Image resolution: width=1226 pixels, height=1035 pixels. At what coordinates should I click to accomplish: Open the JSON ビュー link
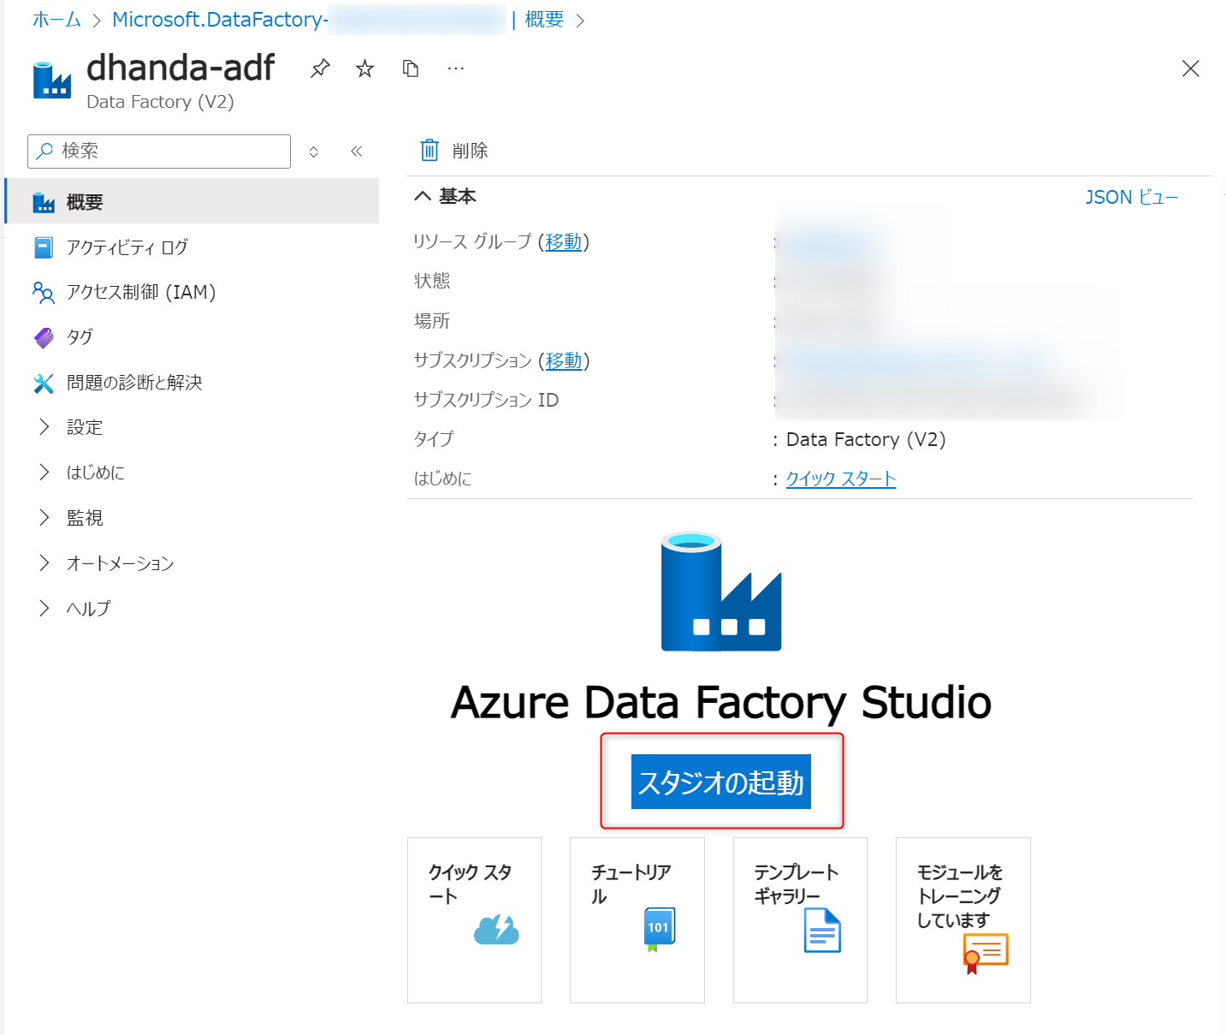1131,198
